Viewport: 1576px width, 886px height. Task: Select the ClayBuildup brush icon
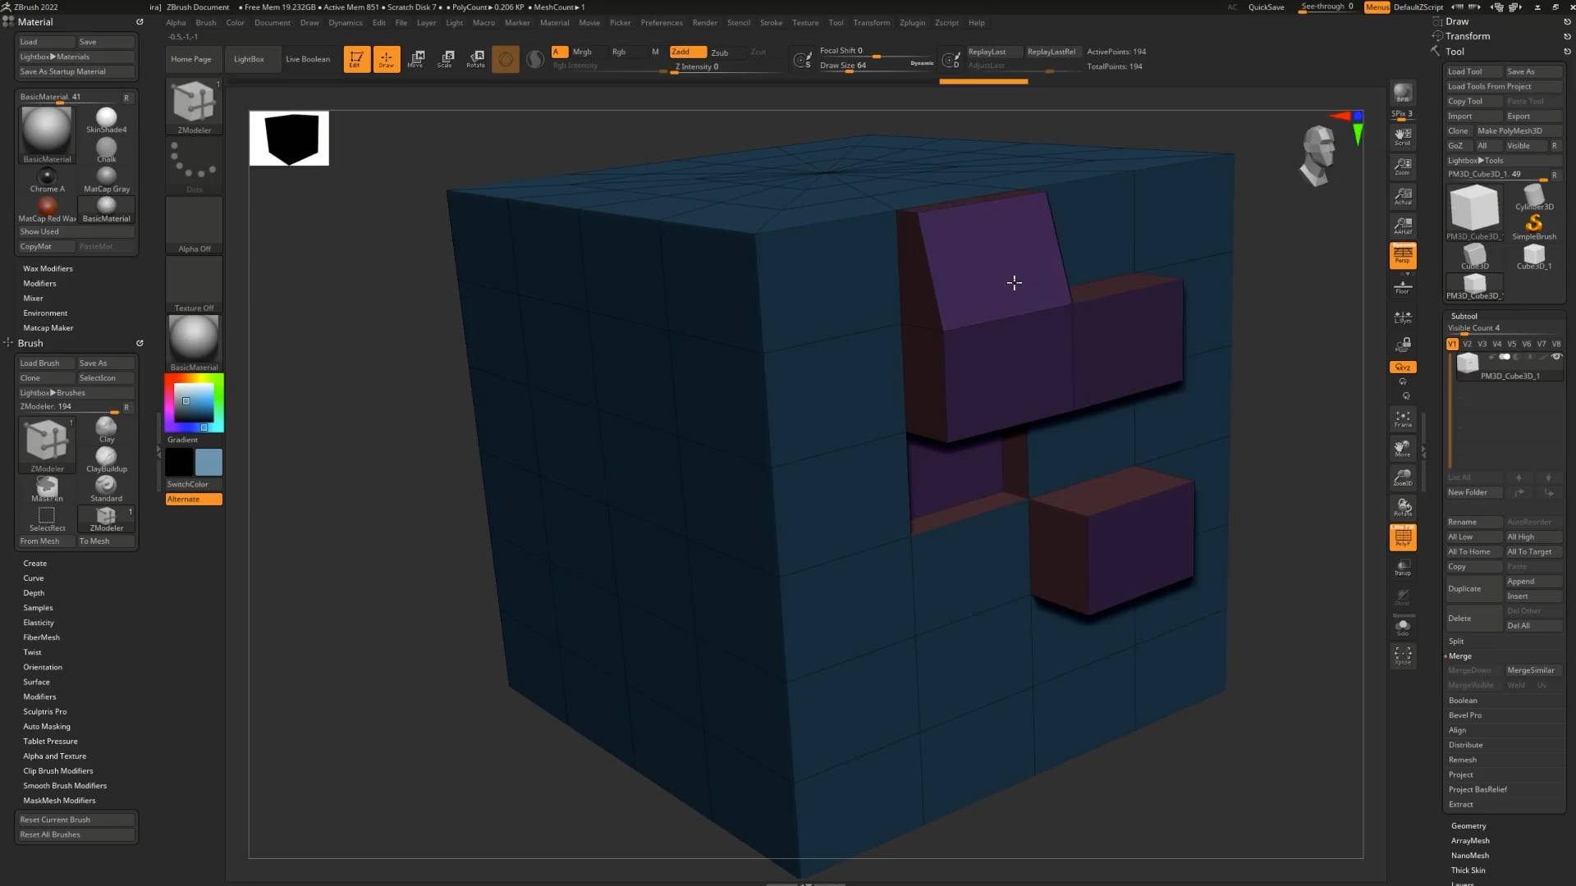(106, 458)
